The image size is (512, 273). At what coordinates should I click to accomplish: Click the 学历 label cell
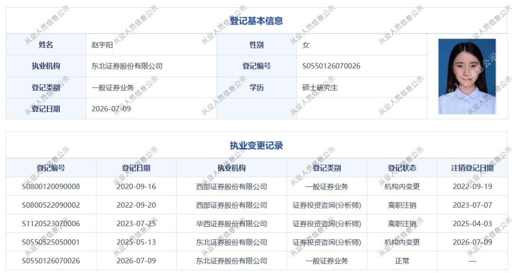256,88
